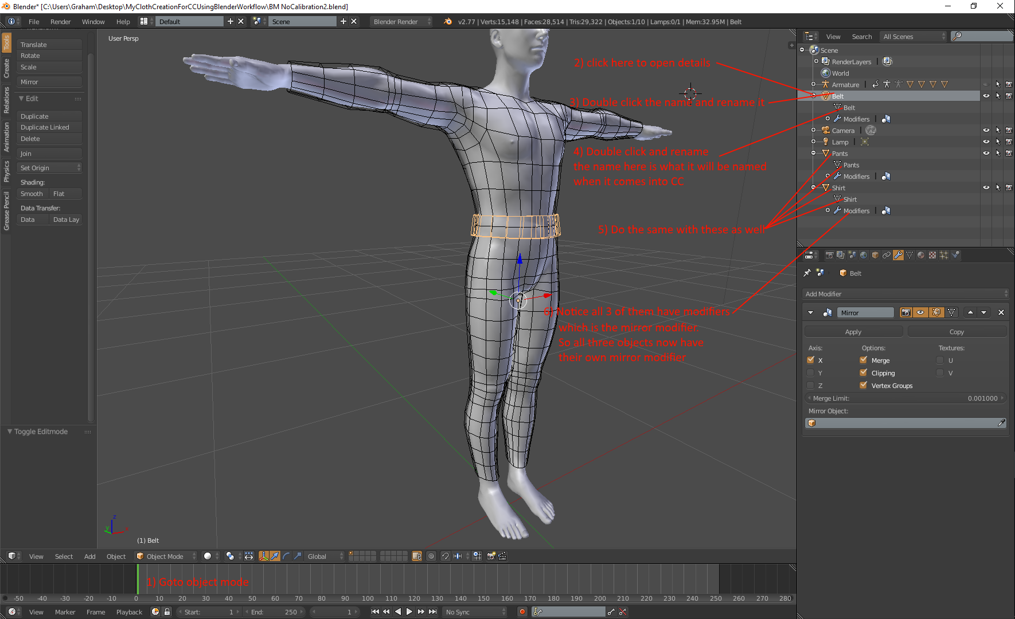Open the Blender Render engine dropdown

pyautogui.click(x=401, y=21)
